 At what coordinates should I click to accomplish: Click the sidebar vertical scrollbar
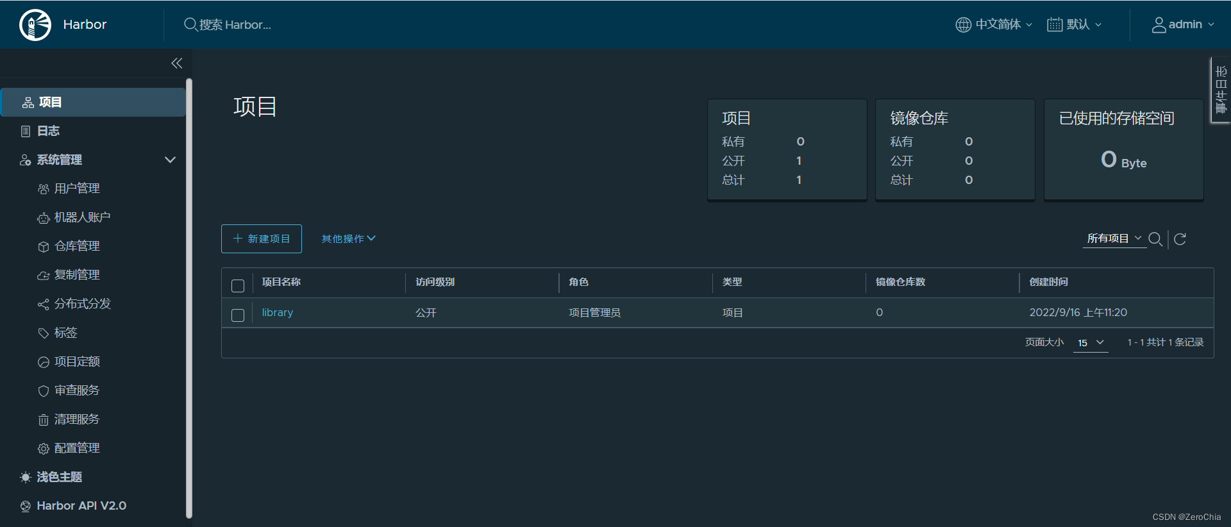[x=189, y=298]
